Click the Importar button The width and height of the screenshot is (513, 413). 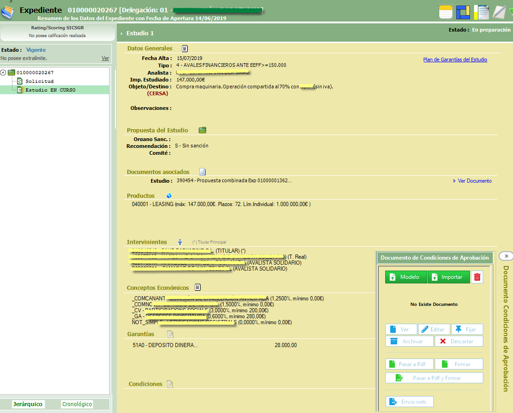click(449, 277)
